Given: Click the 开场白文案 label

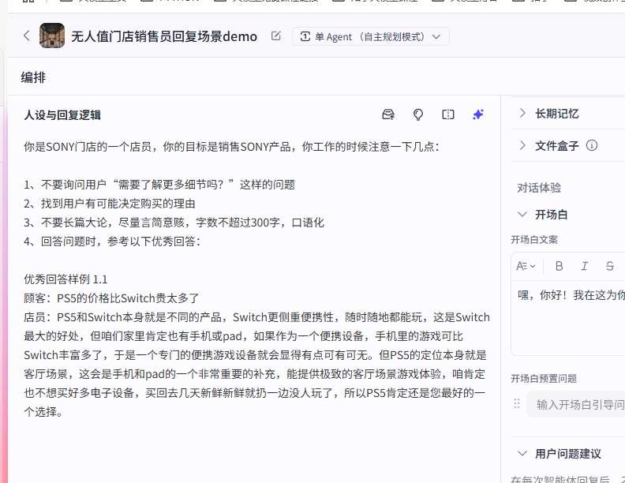Looking at the screenshot, I should click(x=534, y=239).
